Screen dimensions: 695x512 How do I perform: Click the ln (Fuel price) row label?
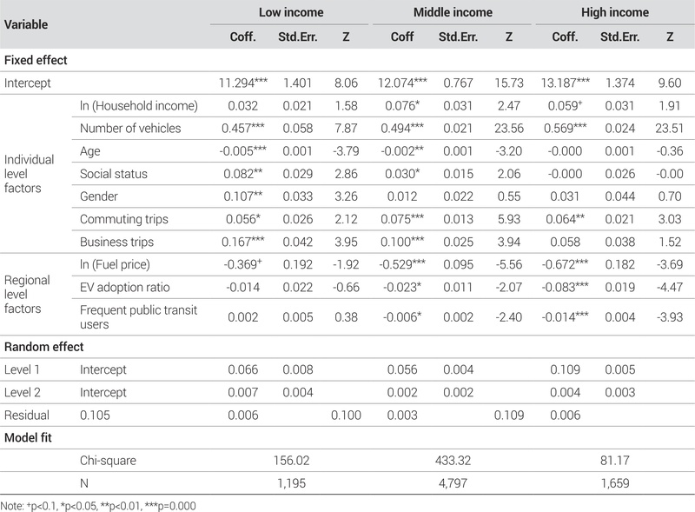[x=119, y=264]
